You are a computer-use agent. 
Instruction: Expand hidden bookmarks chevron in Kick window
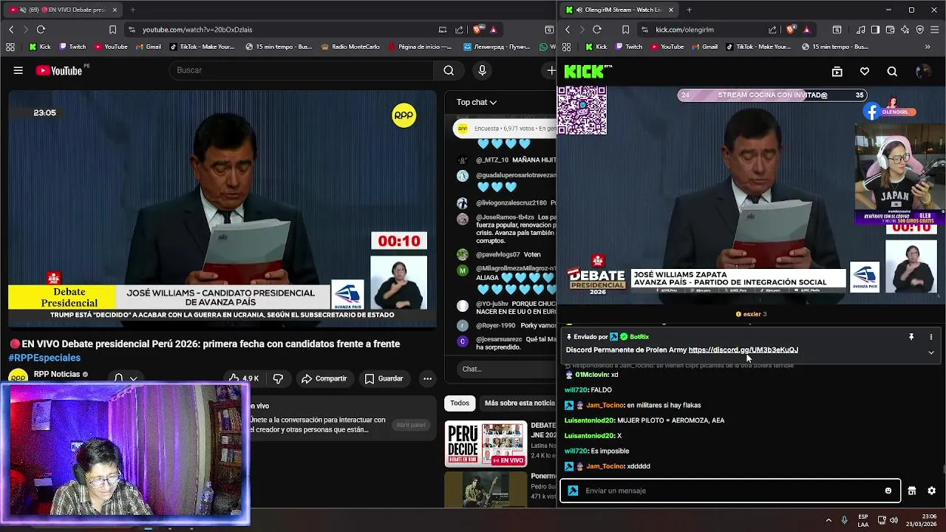click(928, 47)
